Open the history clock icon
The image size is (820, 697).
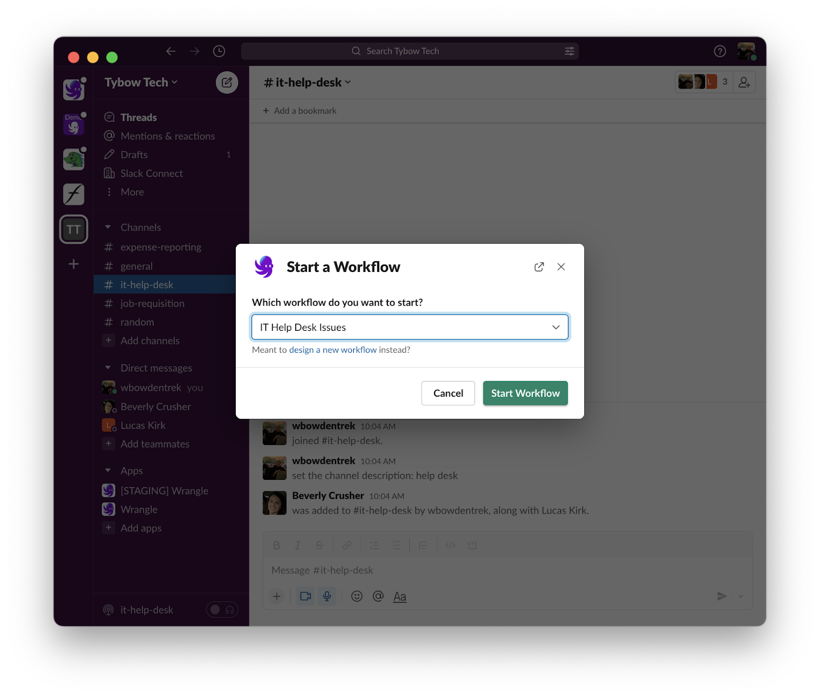click(x=219, y=51)
